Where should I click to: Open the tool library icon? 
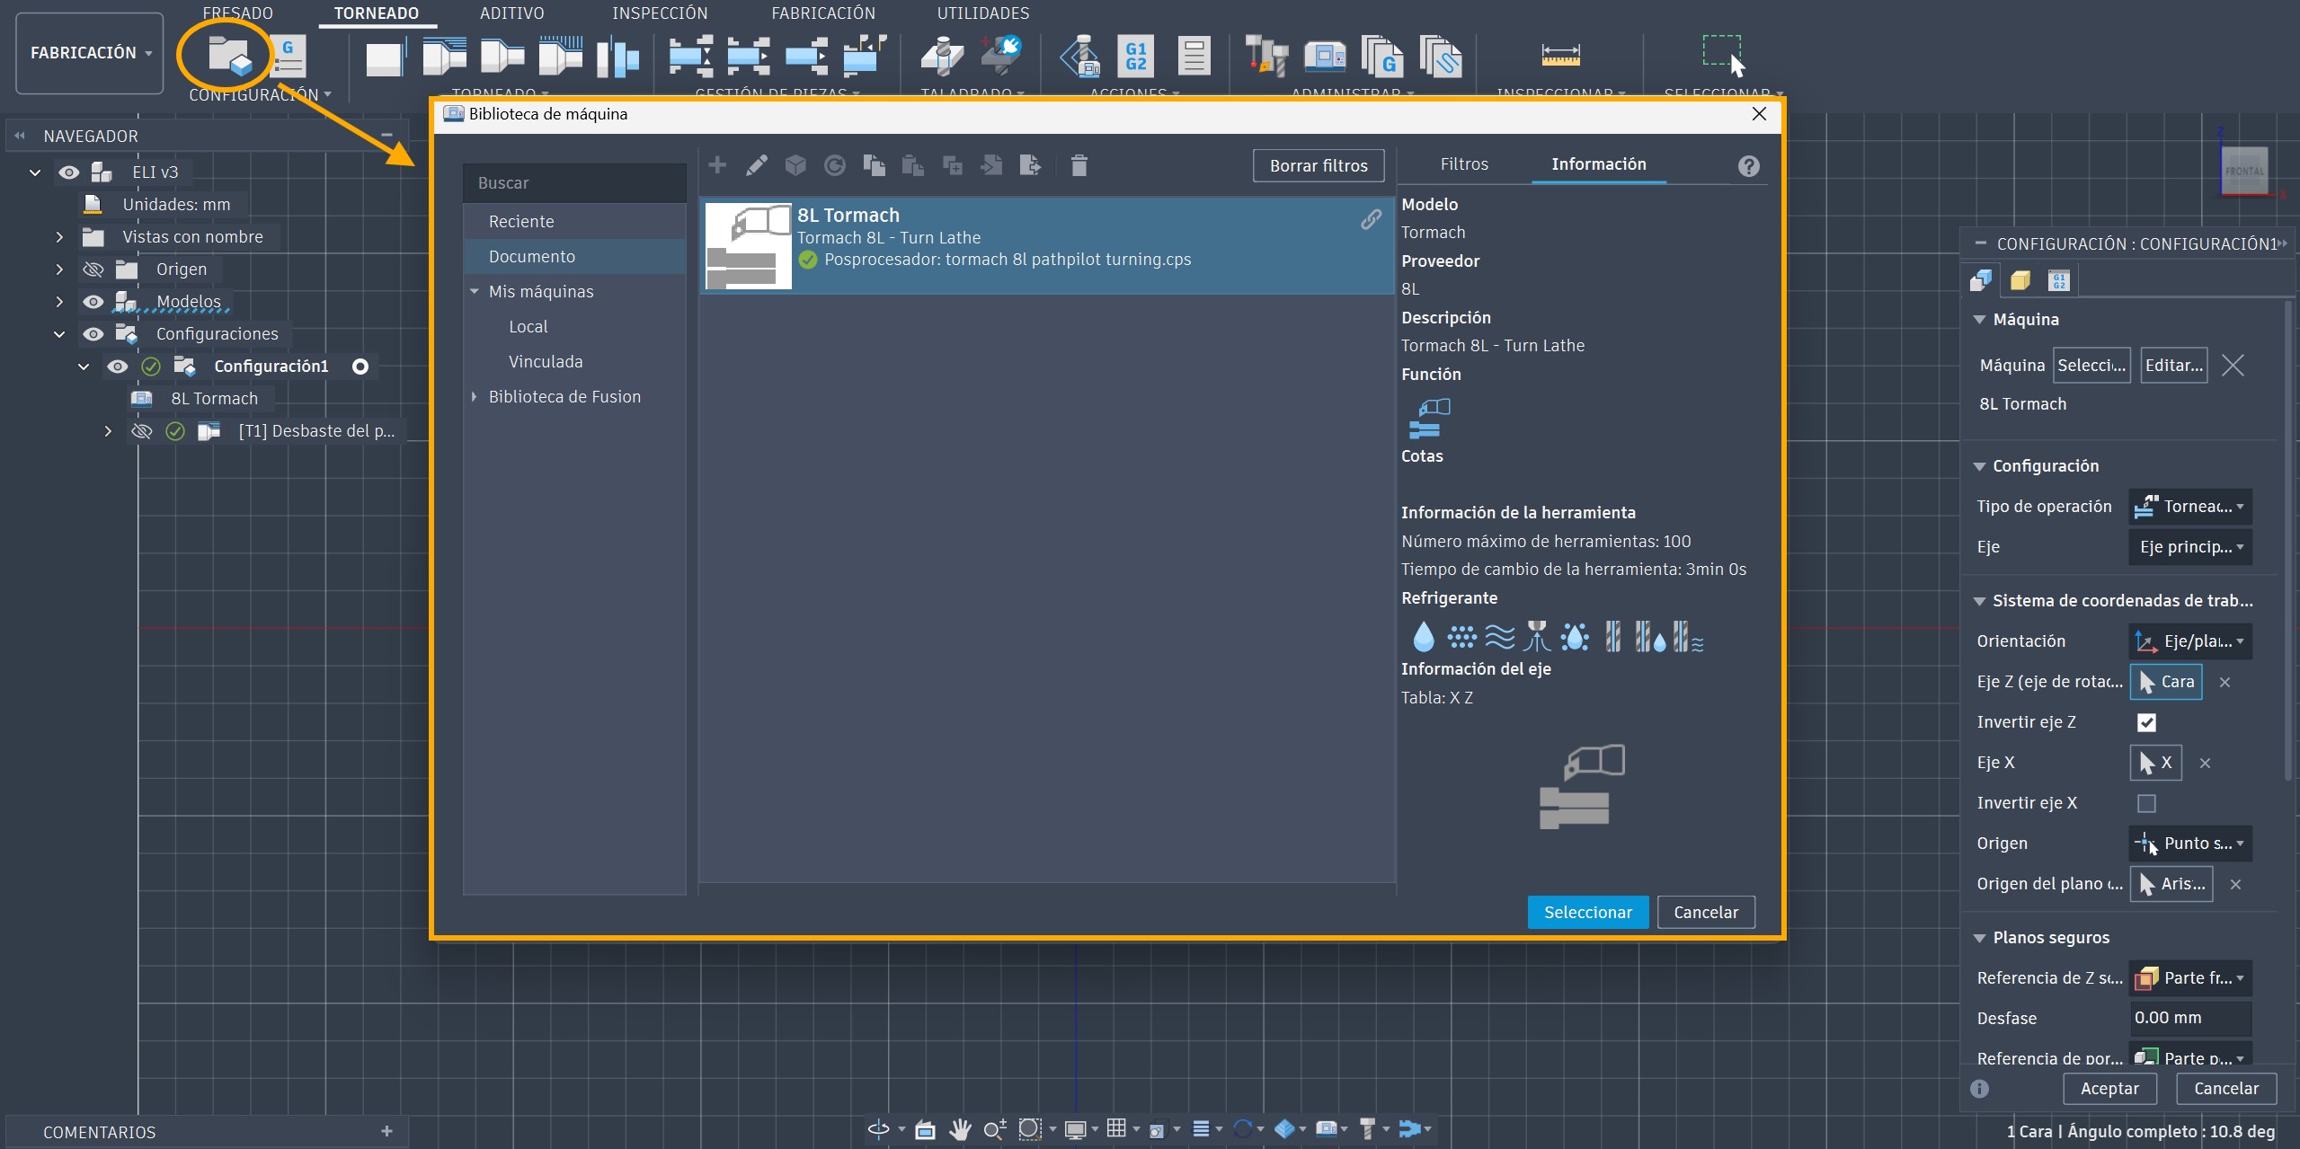tap(1267, 56)
